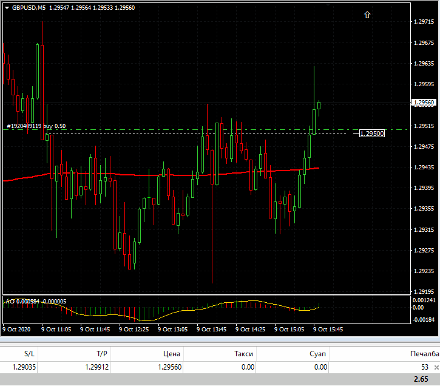Click the -0.00184 AO scale label
The height and width of the screenshot is (386, 440).
424,319
